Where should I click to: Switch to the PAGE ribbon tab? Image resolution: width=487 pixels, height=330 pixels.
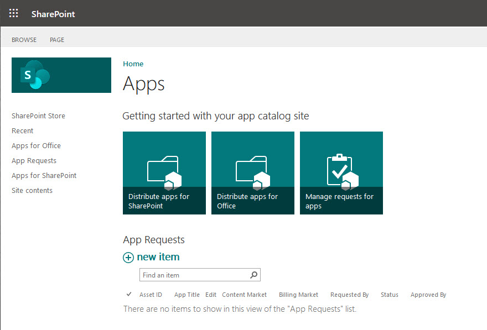[57, 40]
